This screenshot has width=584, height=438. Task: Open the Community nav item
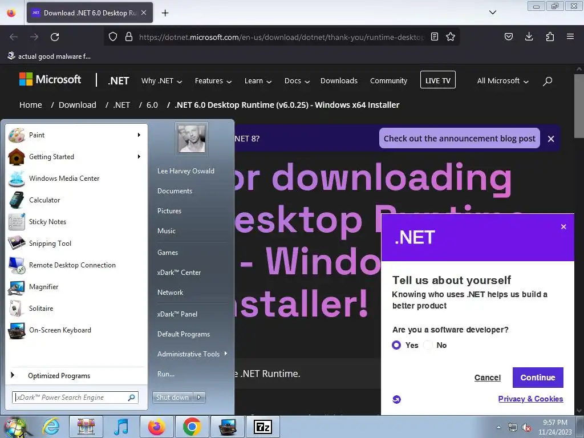[388, 81]
